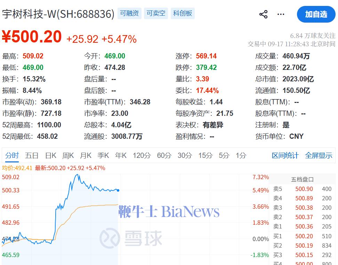This screenshot has height=265, width=338.
Task: Click the 流通股 3008.77万 value
Action: tap(127, 136)
